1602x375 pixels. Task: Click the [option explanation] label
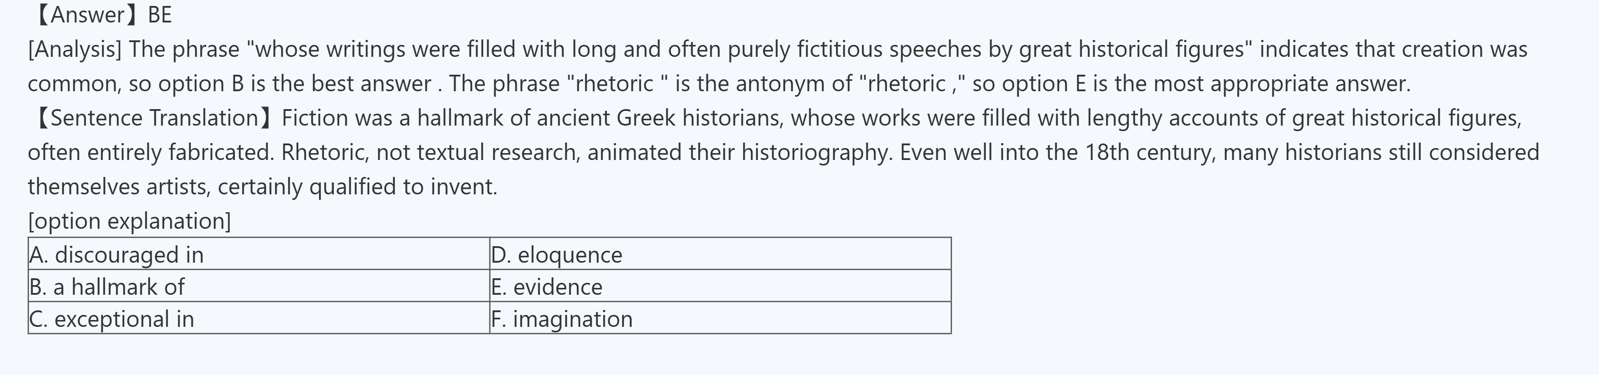point(129,221)
